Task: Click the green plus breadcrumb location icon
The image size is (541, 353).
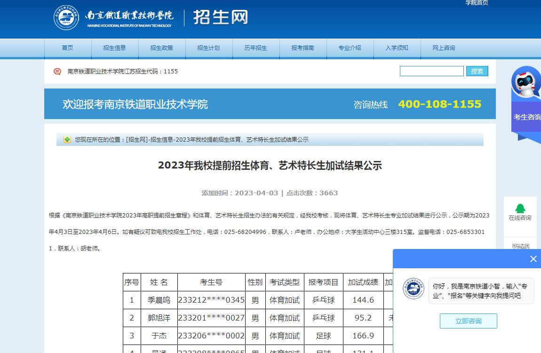Action: point(67,139)
